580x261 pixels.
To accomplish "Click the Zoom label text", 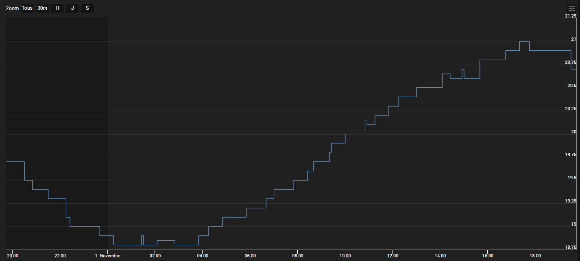I will click(12, 9).
